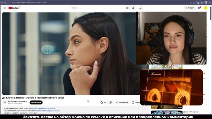
Task: Open the yellow account avatar menu
Action: coord(205,8)
